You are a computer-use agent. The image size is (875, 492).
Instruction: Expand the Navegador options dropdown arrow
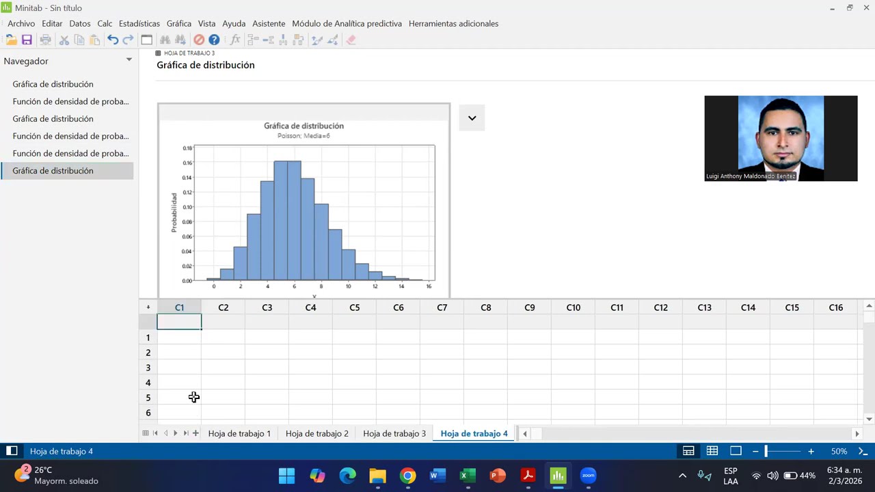pyautogui.click(x=129, y=60)
